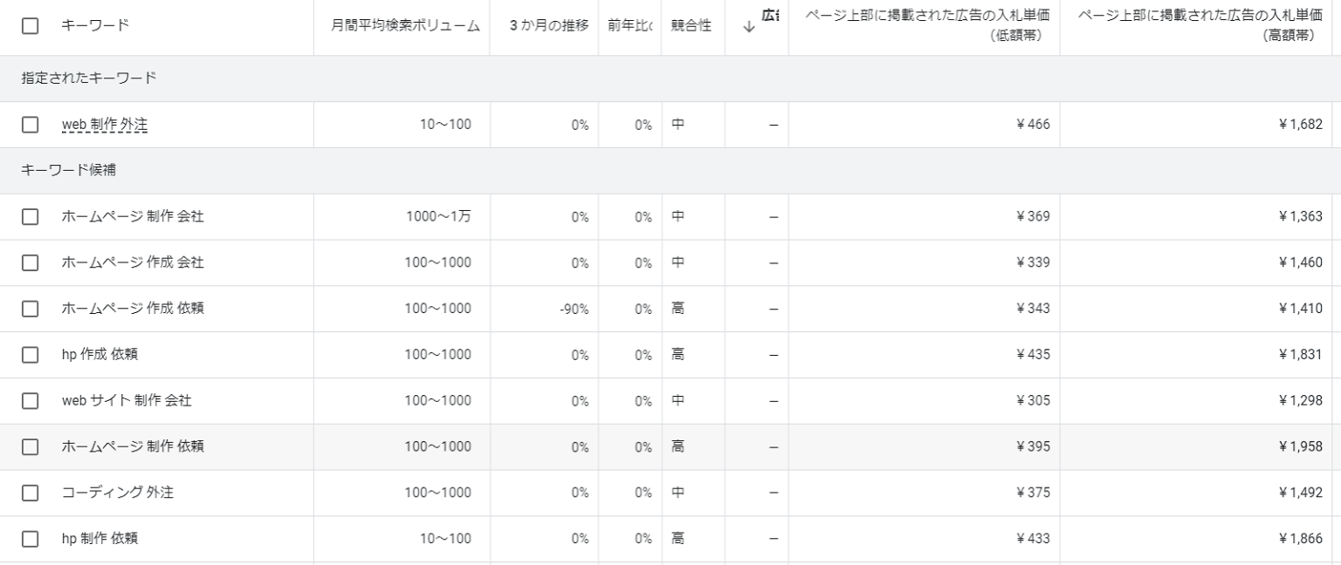Sort by top-of-page bid 低額帯 header

point(927,27)
